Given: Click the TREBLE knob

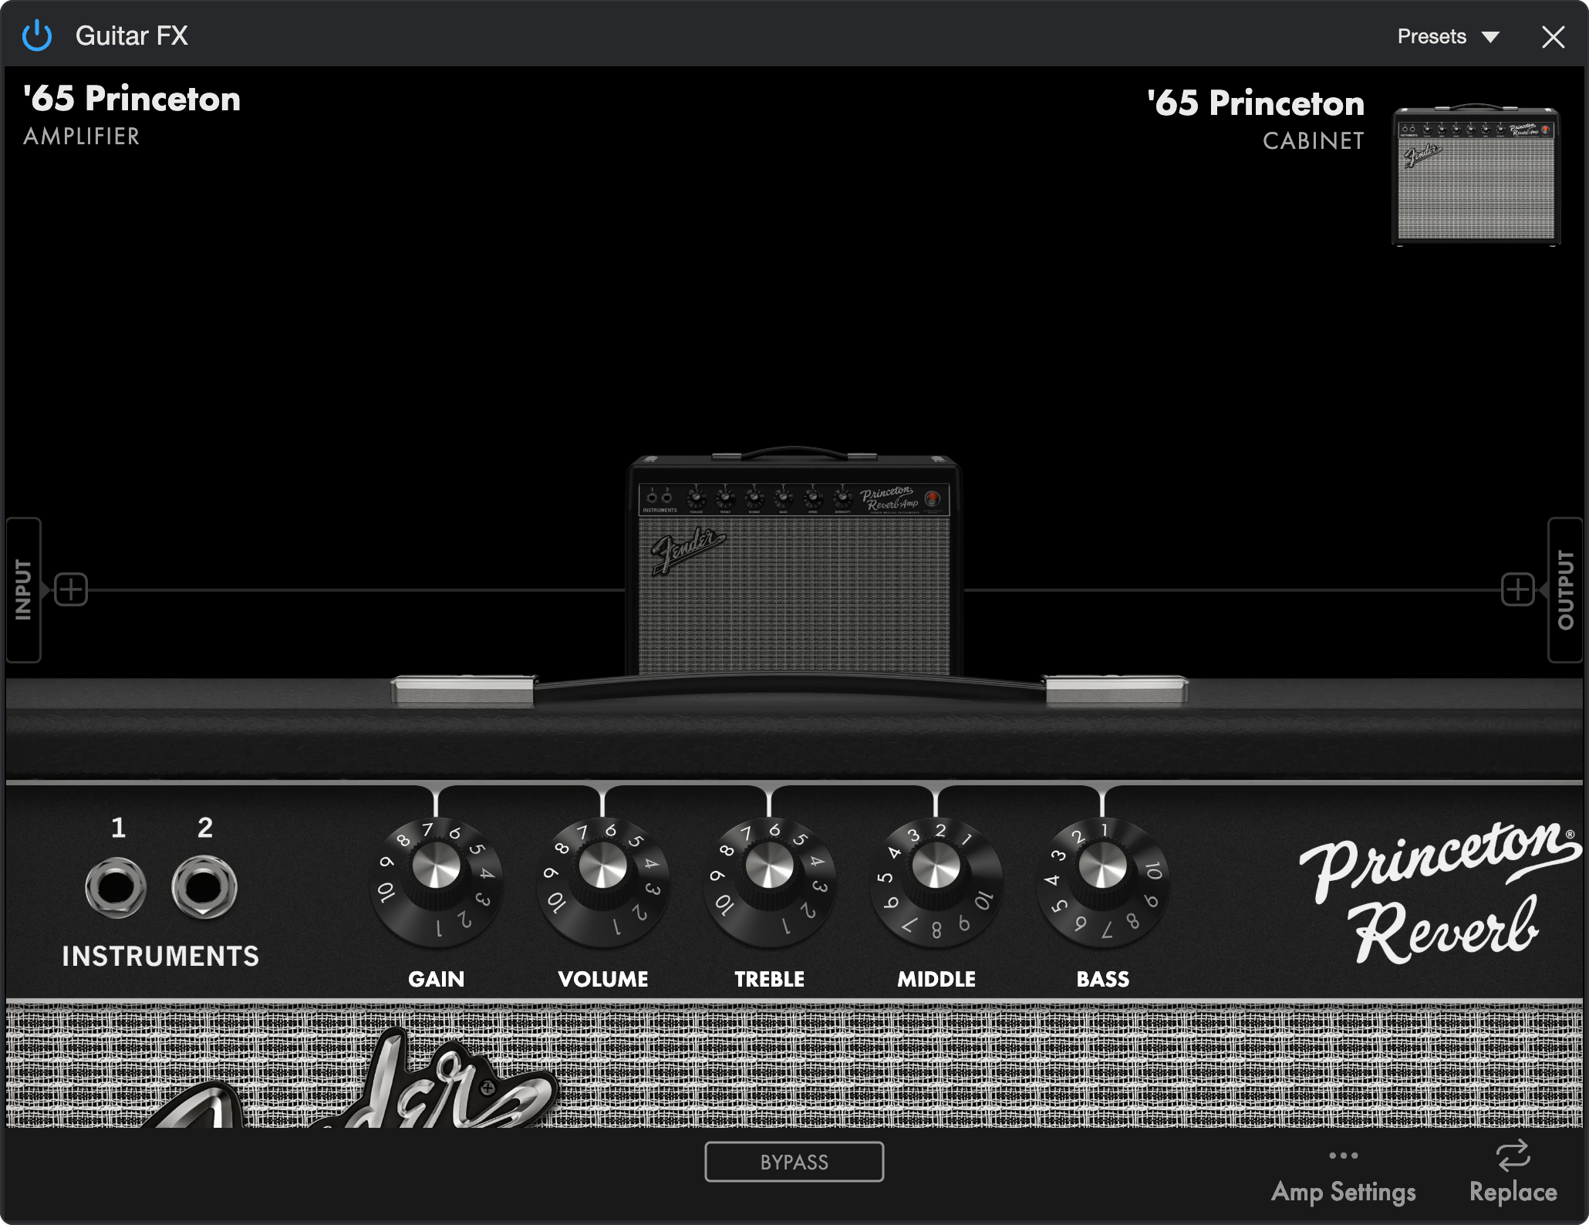Looking at the screenshot, I should point(769,867).
